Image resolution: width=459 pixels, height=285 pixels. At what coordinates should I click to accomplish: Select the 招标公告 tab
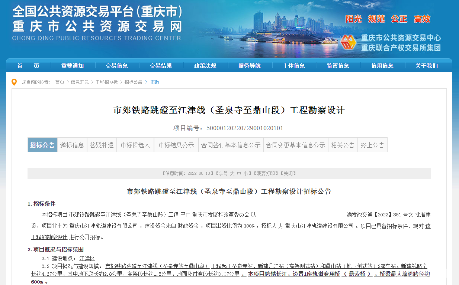click(x=42, y=145)
